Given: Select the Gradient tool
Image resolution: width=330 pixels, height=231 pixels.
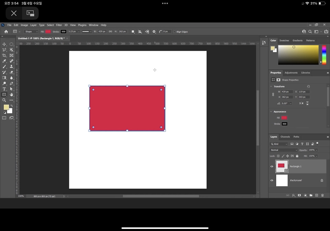Looking at the screenshot, I should click(4, 78).
